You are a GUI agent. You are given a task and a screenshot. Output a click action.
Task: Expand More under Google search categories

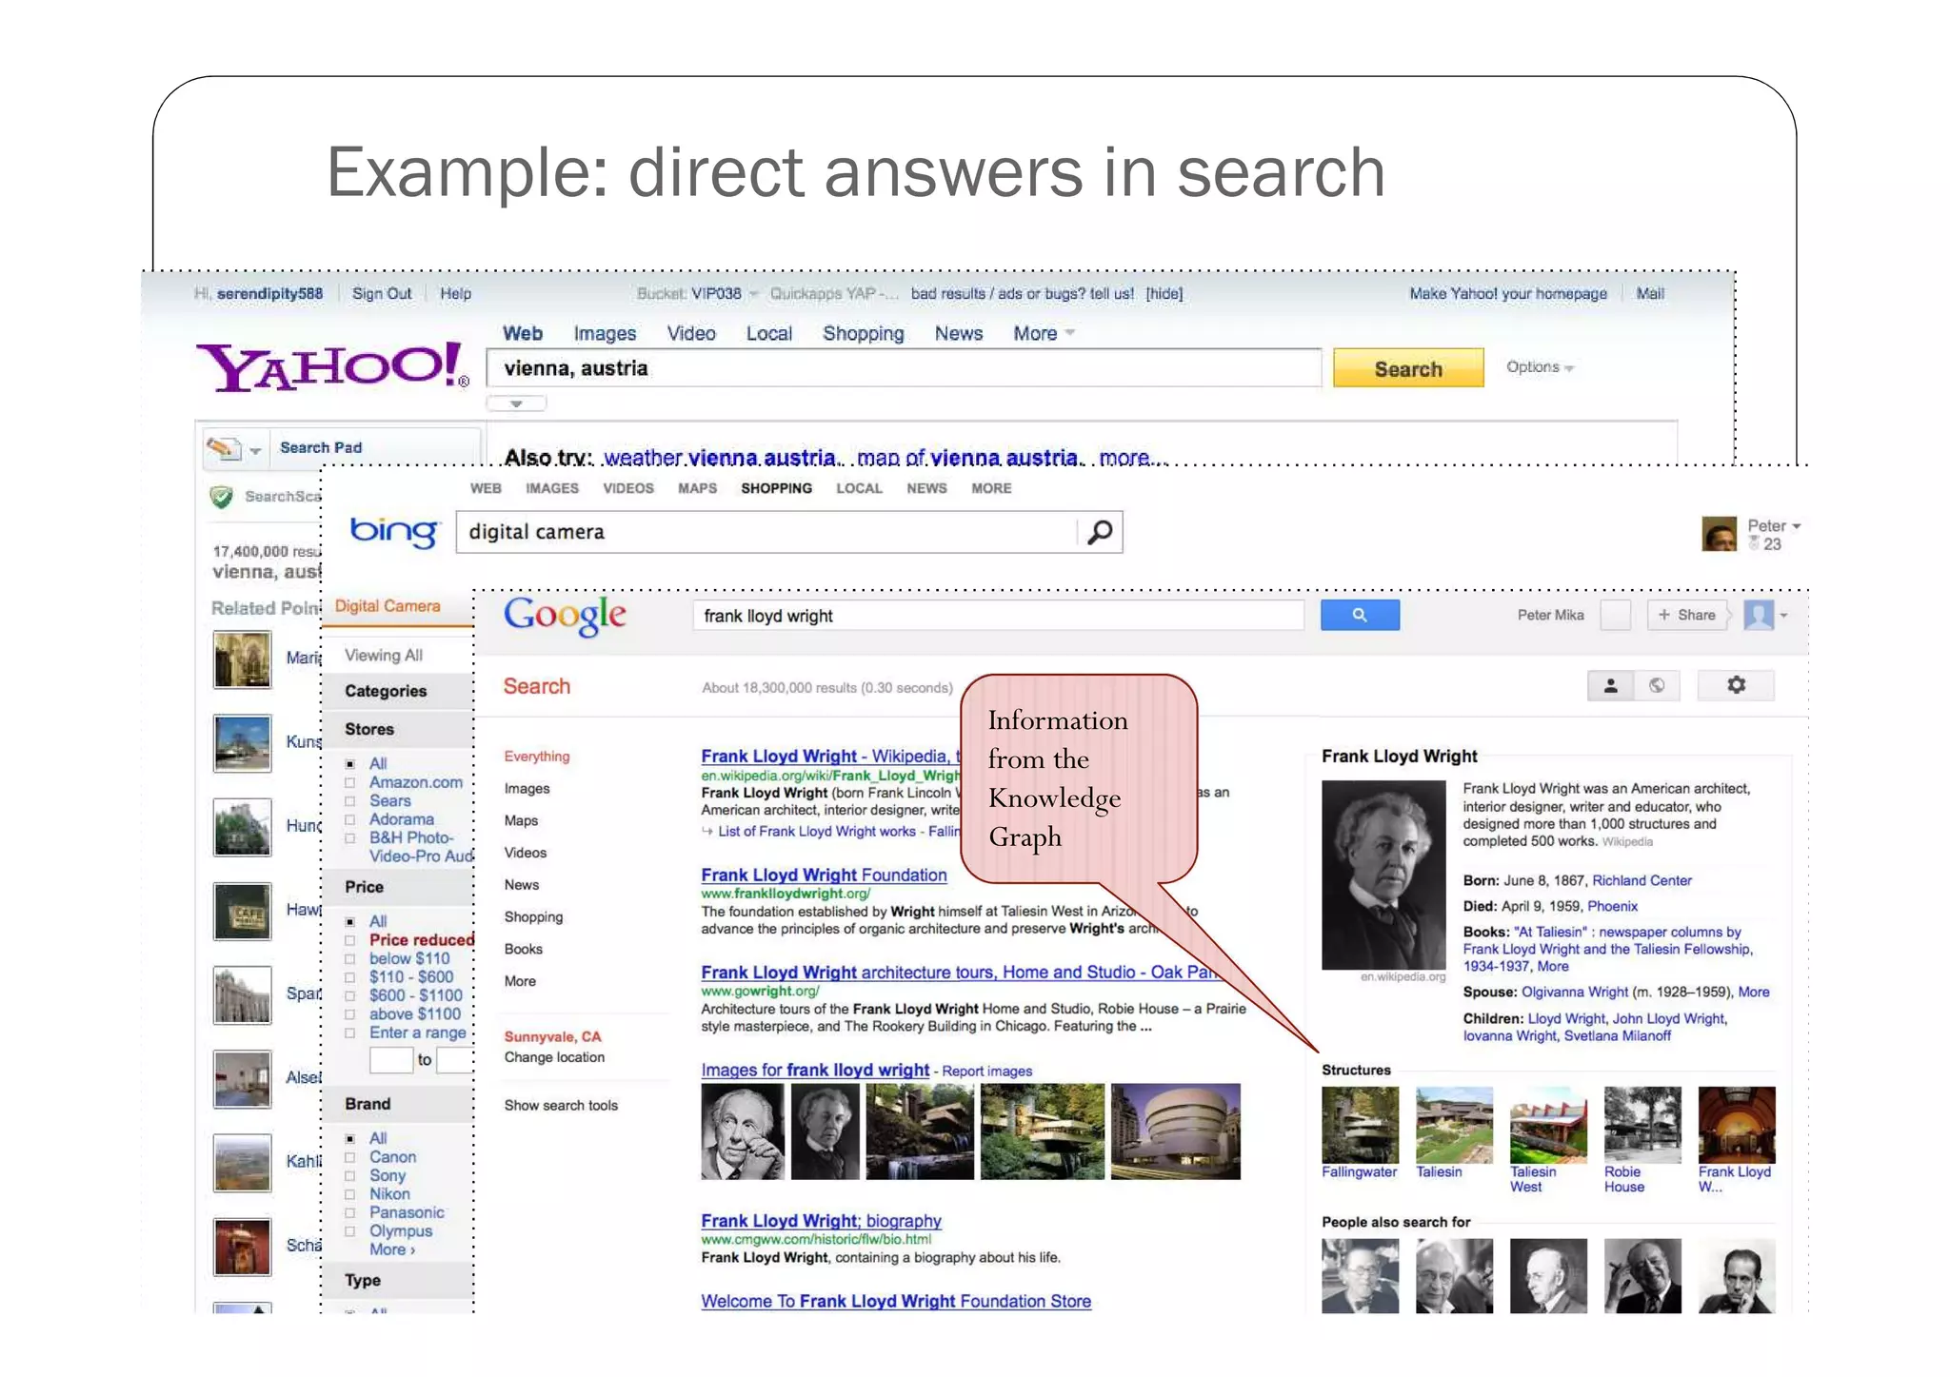pyautogui.click(x=520, y=981)
